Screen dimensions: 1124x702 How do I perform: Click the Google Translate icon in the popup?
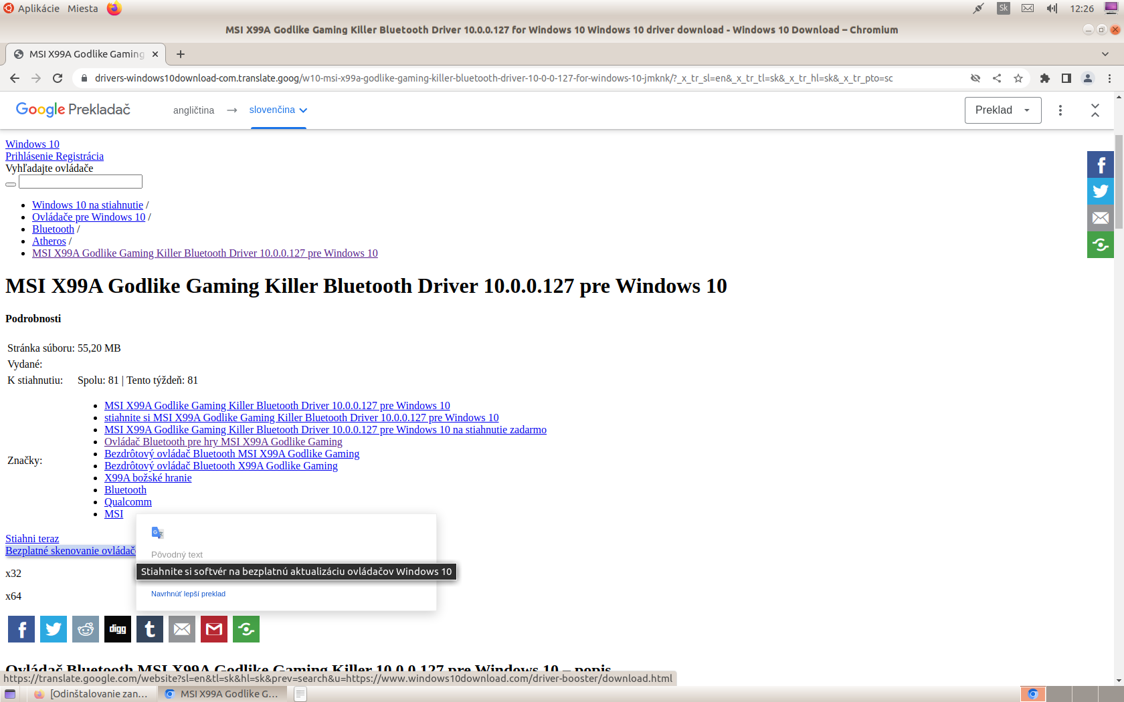point(158,533)
